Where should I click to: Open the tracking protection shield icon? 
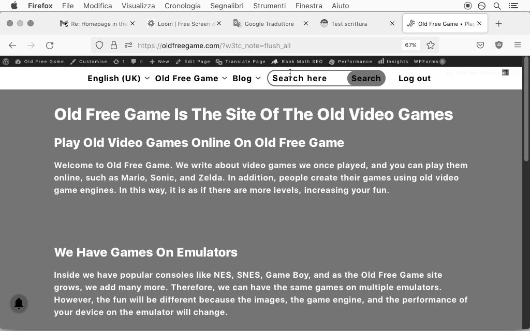[x=99, y=46]
